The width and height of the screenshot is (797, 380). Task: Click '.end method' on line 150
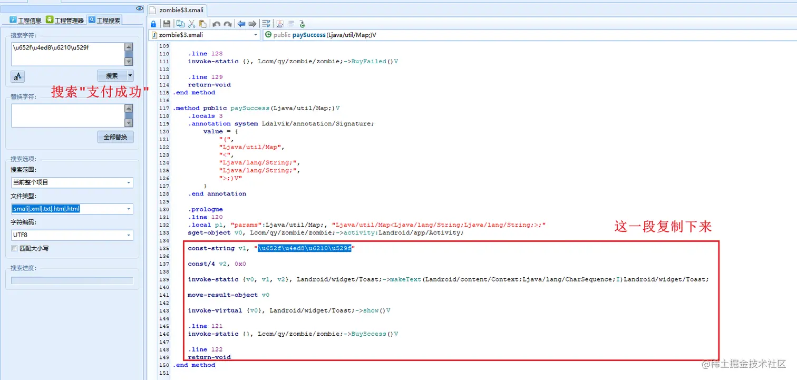pos(194,365)
